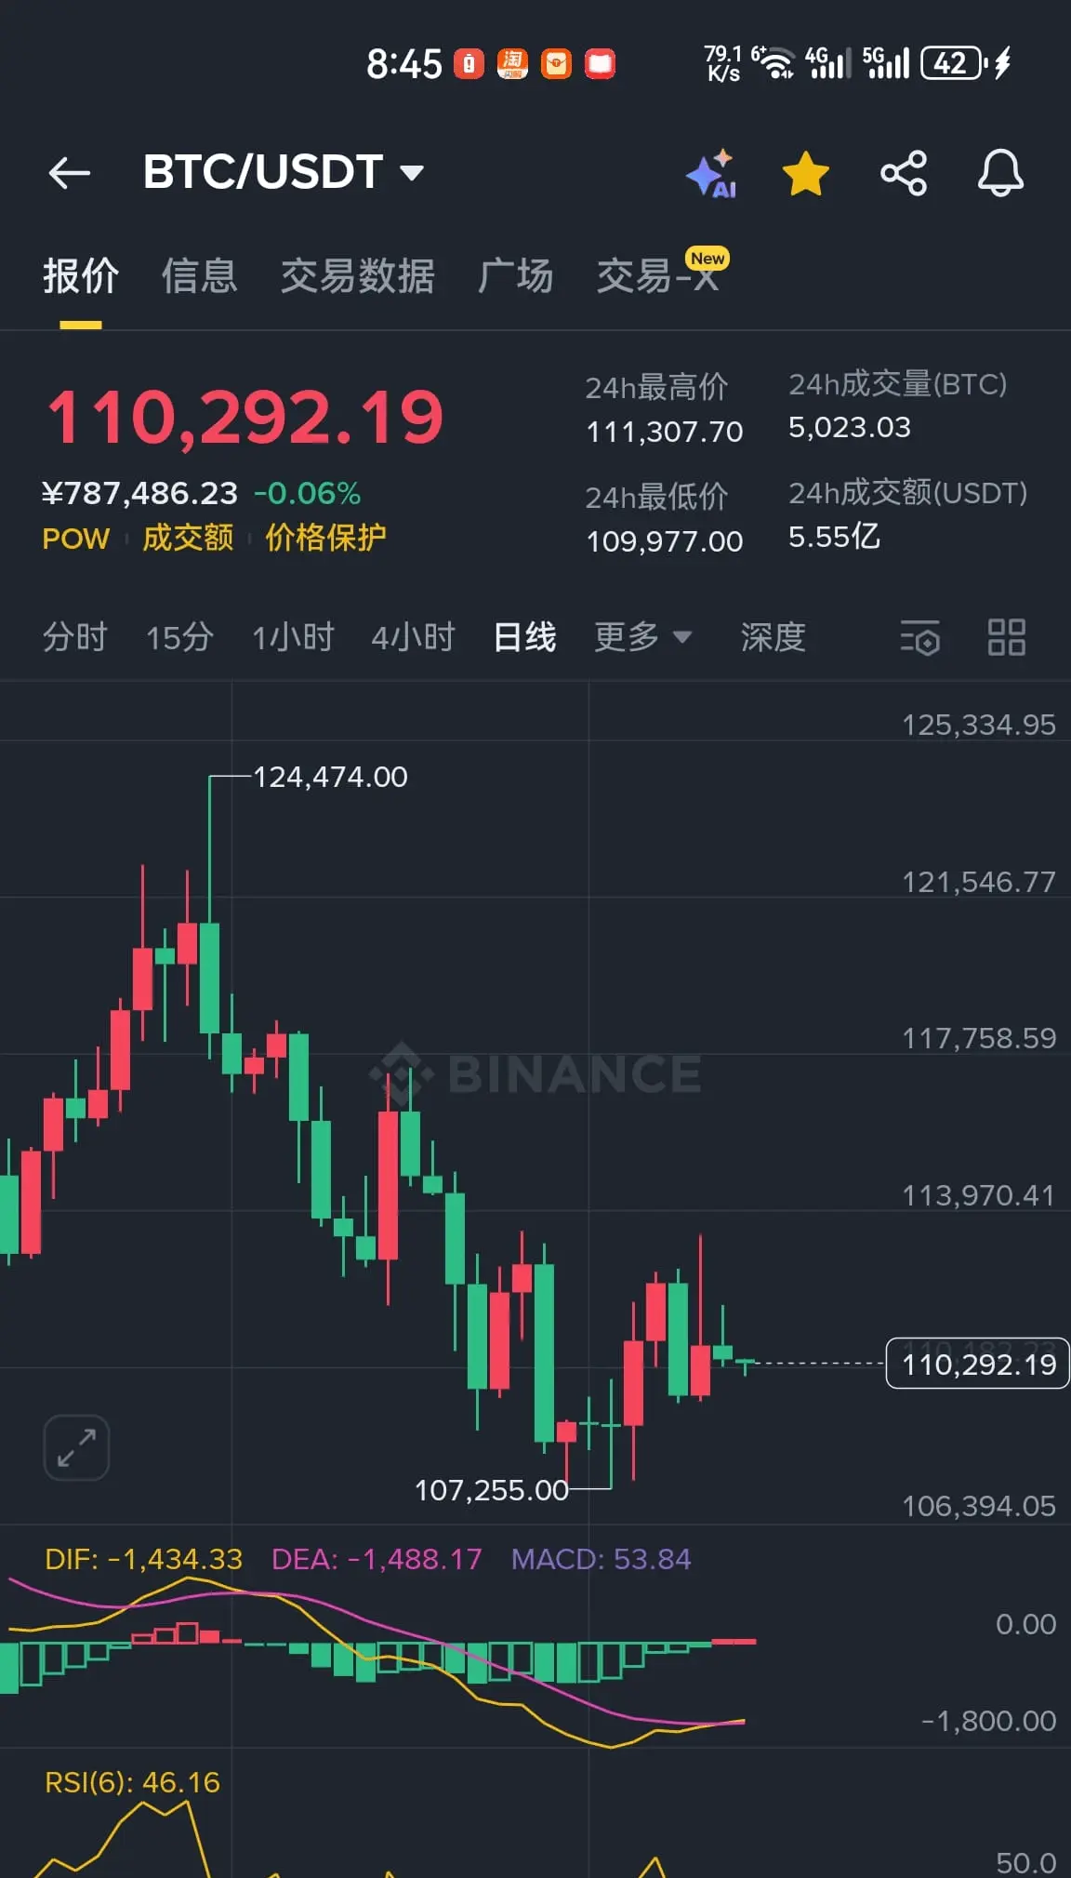Open chart indicator settings icon
The width and height of the screenshot is (1071, 1878).
point(919,638)
